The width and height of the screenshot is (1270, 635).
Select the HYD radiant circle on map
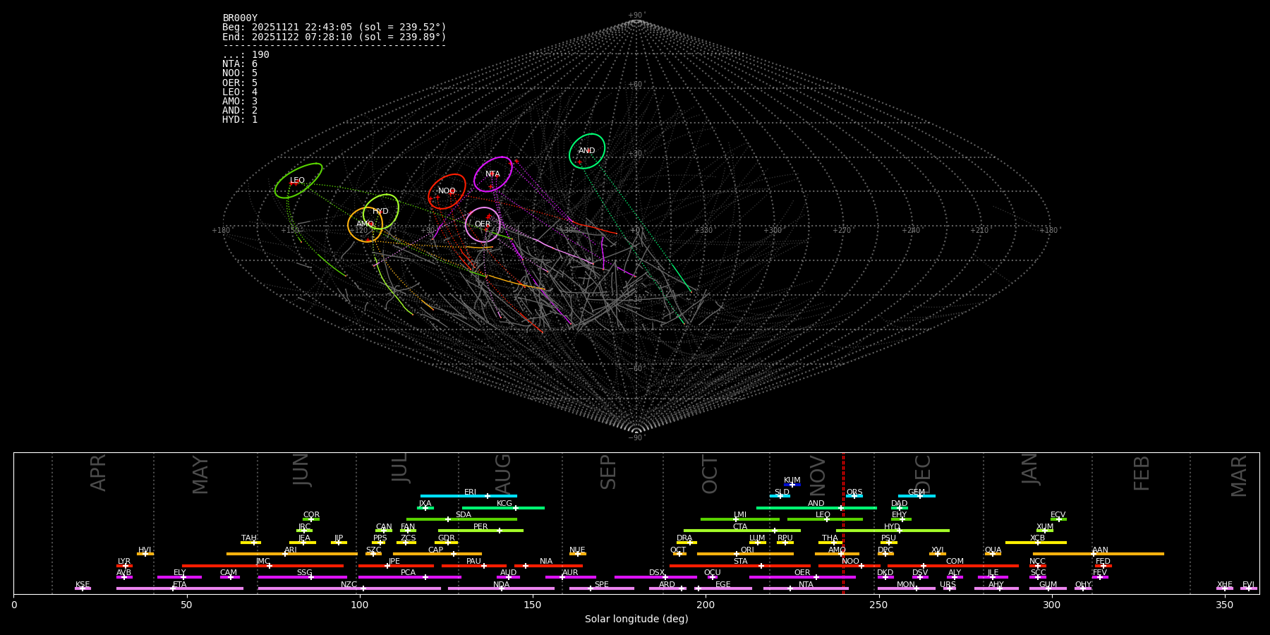click(x=381, y=212)
